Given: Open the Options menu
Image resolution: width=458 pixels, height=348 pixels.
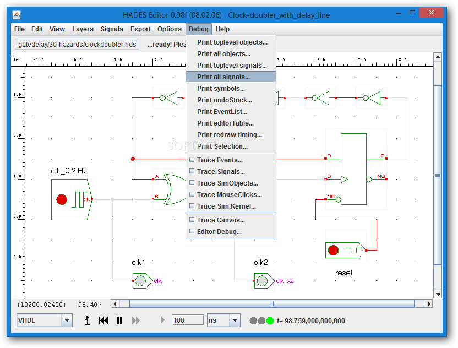Looking at the screenshot, I should (170, 29).
